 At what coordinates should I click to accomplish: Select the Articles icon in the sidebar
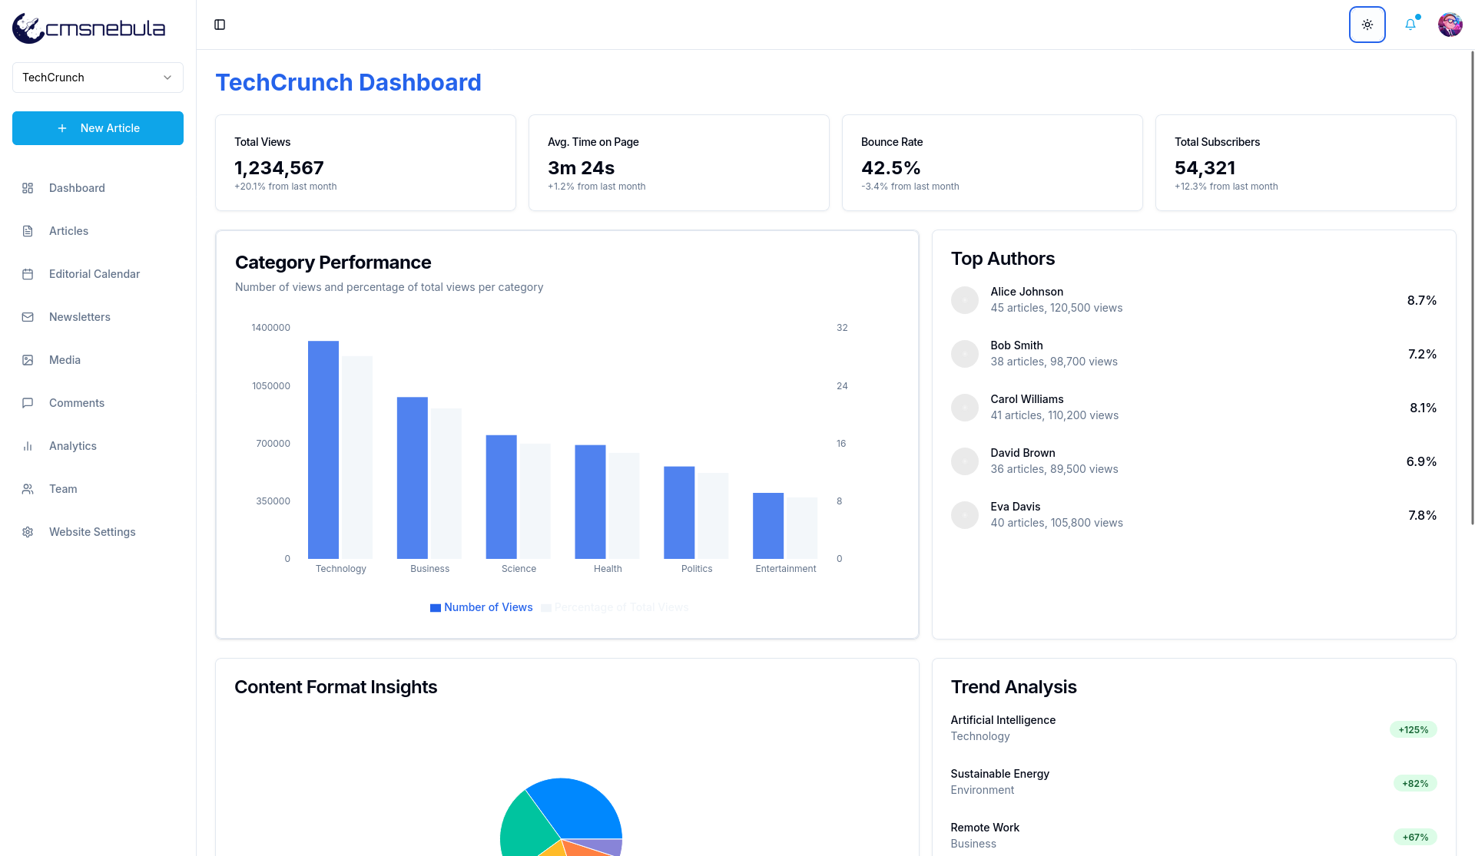point(28,231)
